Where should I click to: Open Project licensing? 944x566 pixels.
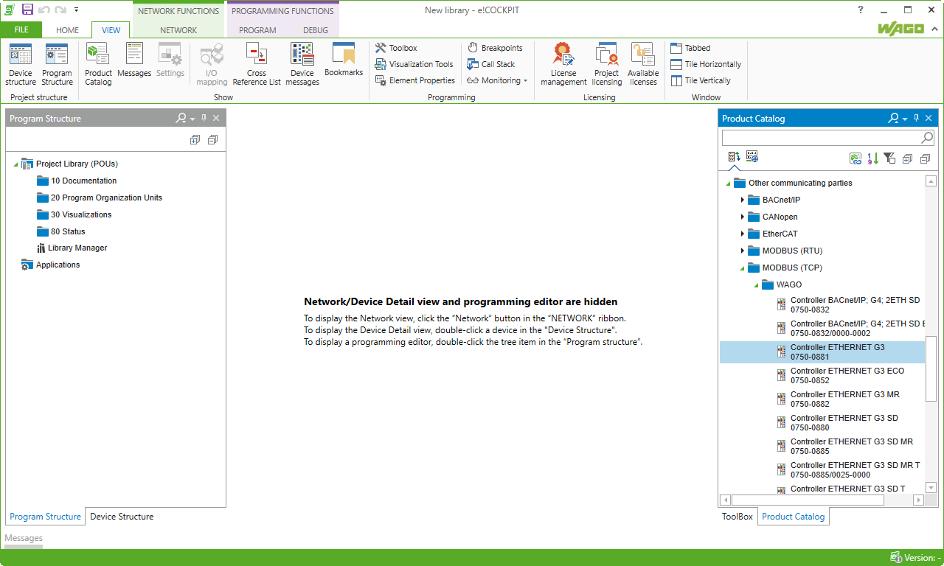607,64
